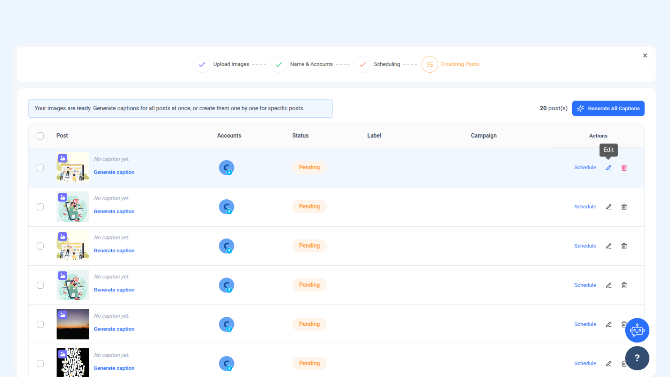Click Schedule link in third post row
Image resolution: width=670 pixels, height=377 pixels.
coord(585,246)
